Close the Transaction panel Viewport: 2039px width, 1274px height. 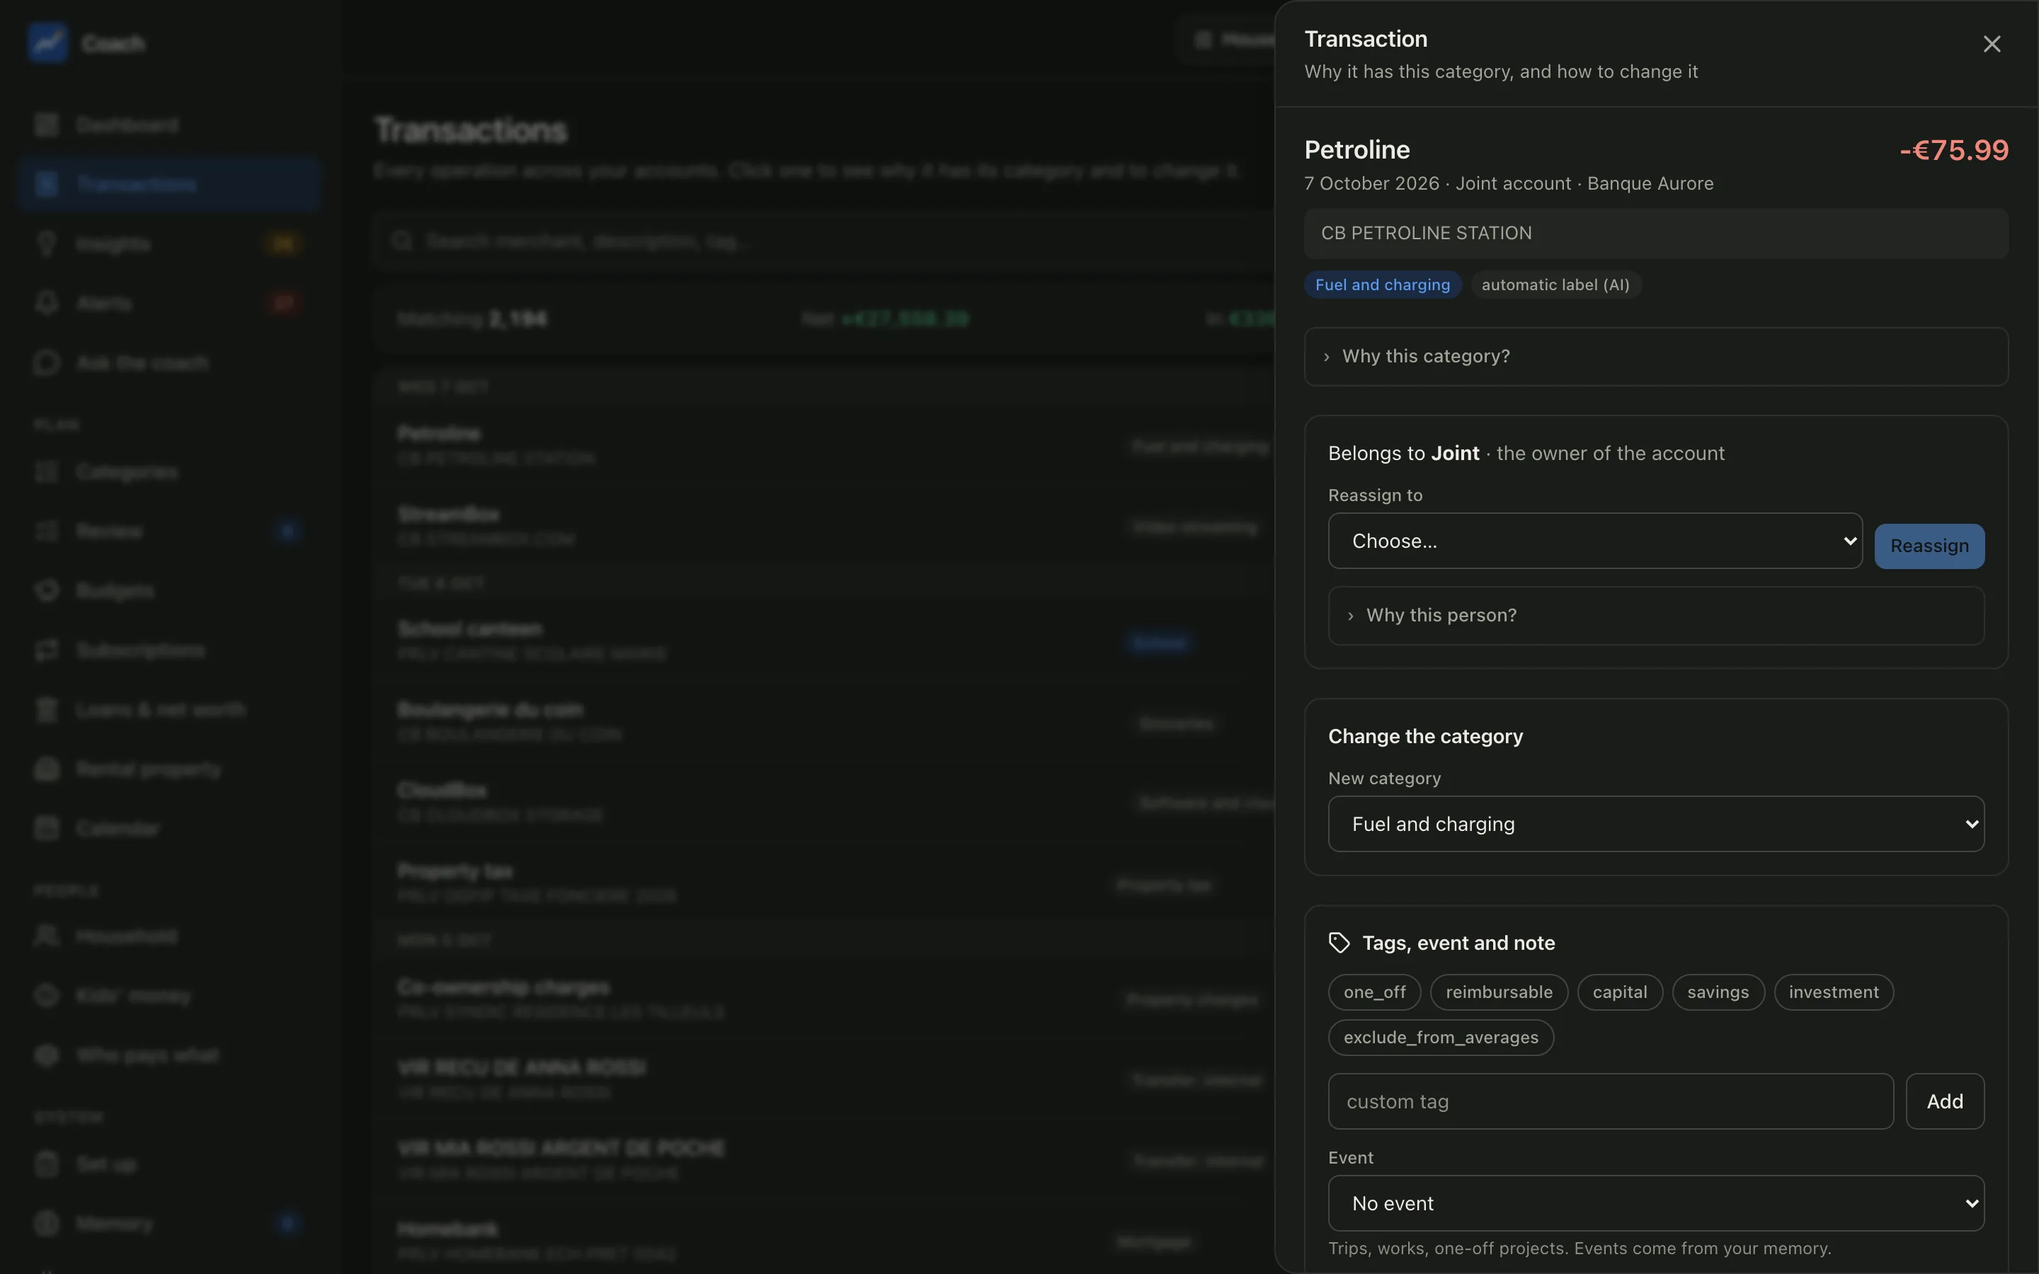point(1991,44)
